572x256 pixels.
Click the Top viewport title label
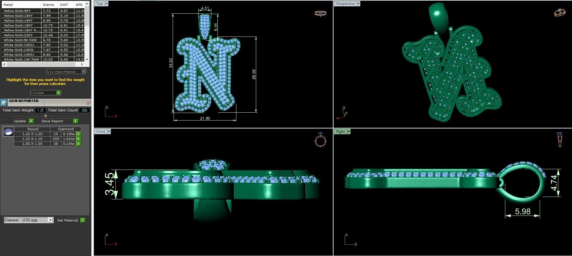click(x=100, y=4)
